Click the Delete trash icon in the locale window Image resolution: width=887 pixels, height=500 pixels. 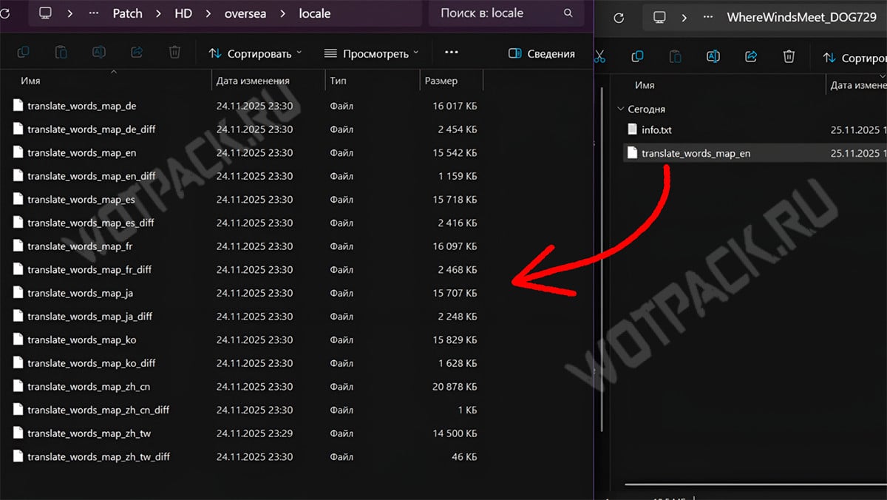click(x=174, y=53)
